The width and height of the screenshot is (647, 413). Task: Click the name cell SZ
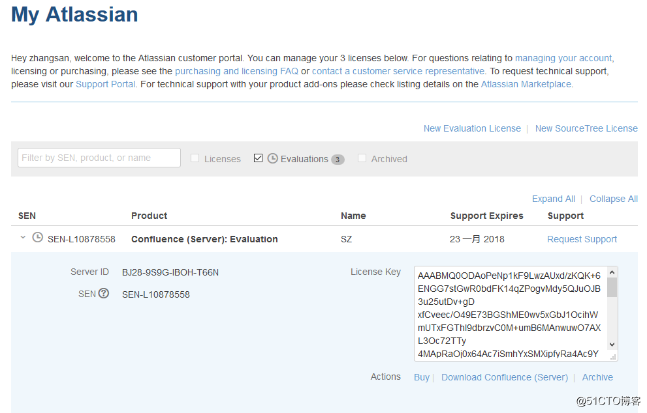click(346, 239)
